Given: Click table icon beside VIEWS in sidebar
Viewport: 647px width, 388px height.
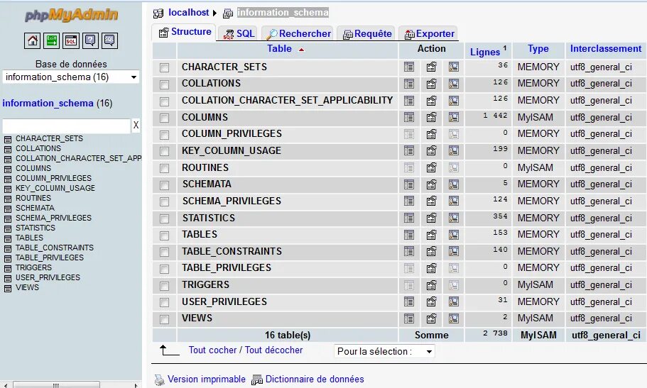Looking at the screenshot, I should point(7,288).
